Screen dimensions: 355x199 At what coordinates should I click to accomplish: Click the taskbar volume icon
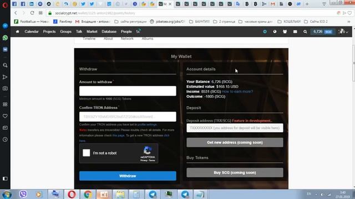point(322,194)
